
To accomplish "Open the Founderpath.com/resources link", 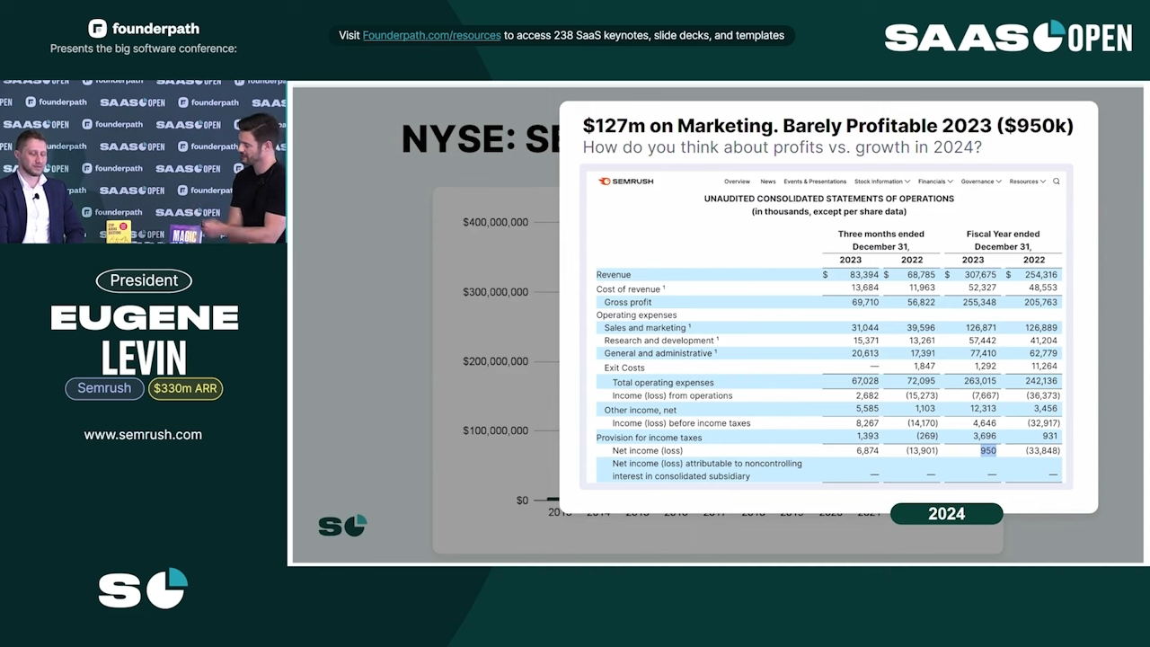I will tap(431, 36).
